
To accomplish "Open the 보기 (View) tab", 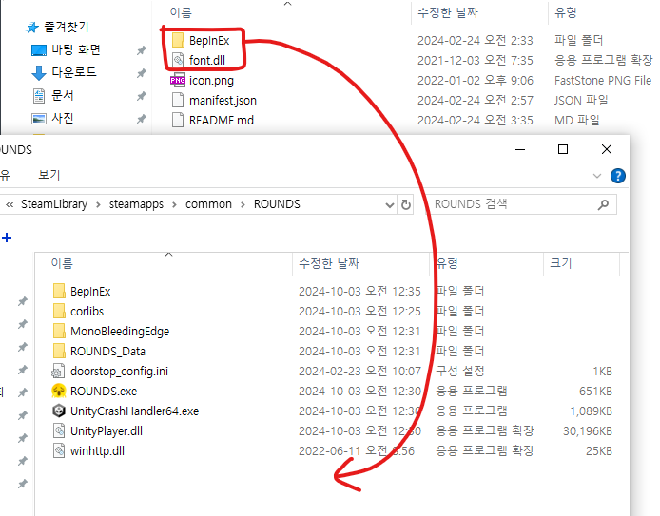I will (49, 175).
